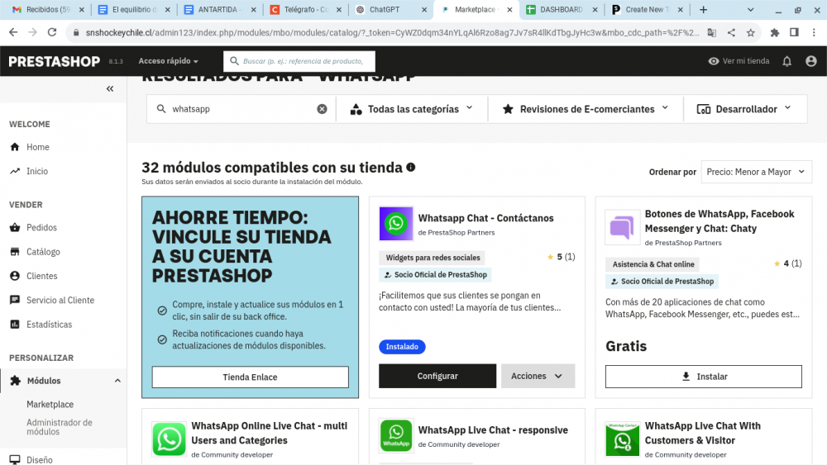827x465 pixels.
Task: Click the Servicio al Cliente chat icon
Action: [15, 300]
